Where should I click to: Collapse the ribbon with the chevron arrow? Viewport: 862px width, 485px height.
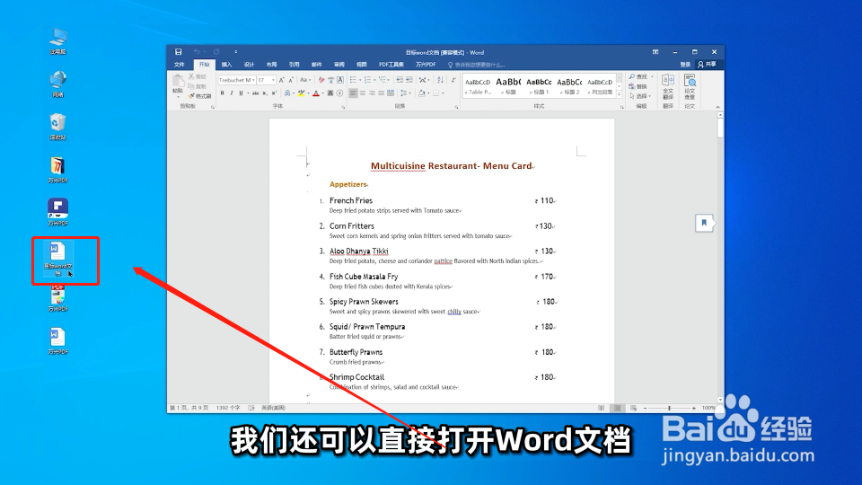point(717,107)
